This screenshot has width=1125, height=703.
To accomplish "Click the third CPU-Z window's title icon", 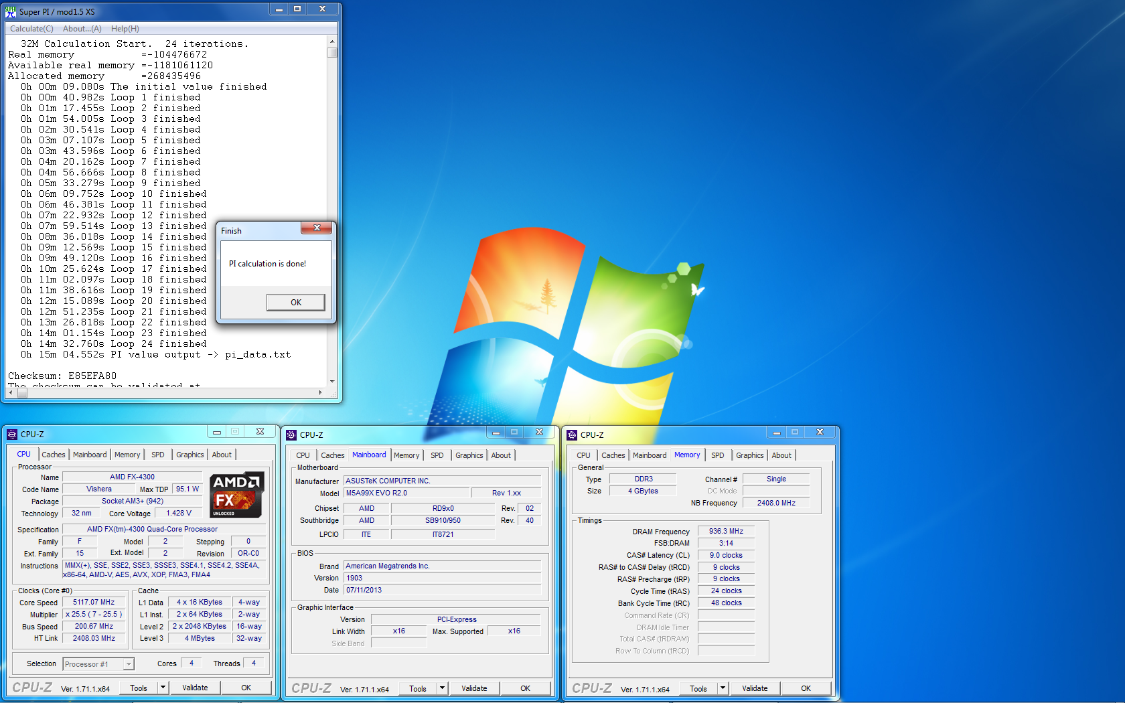I will (x=572, y=435).
